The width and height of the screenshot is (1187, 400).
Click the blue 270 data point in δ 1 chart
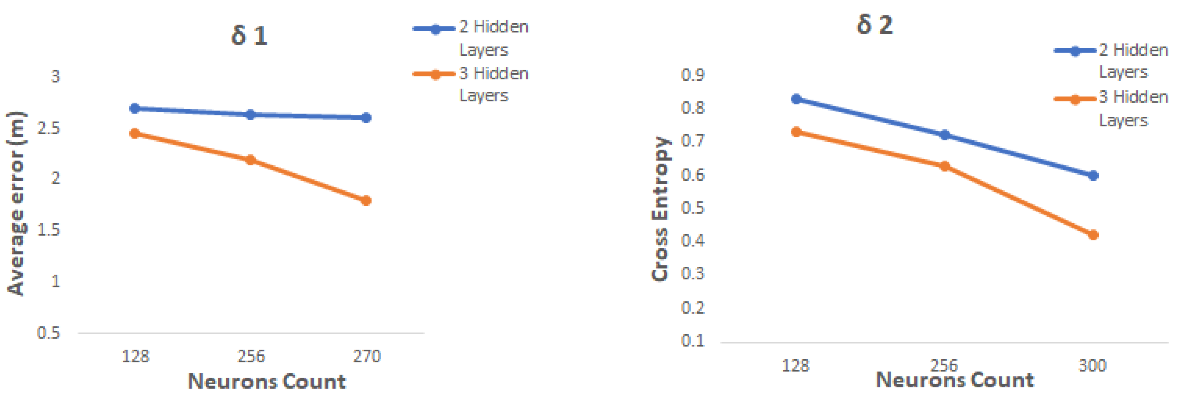point(366,117)
